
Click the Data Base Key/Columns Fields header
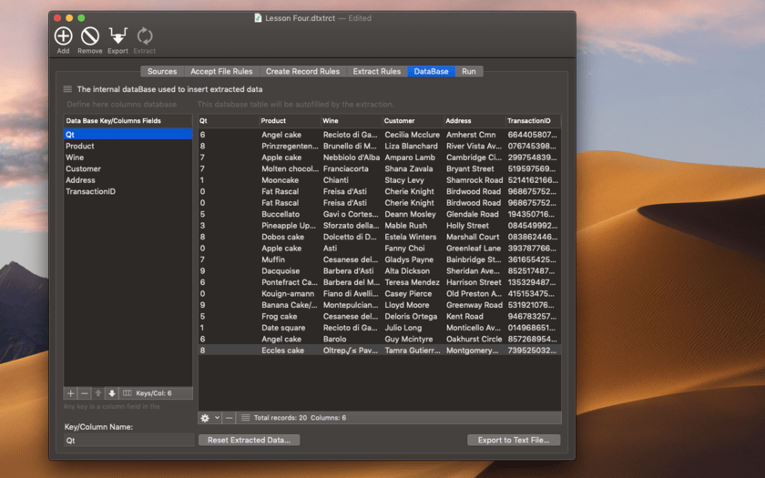pyautogui.click(x=127, y=121)
